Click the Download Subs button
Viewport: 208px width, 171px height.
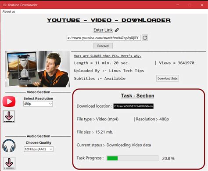click(168, 78)
